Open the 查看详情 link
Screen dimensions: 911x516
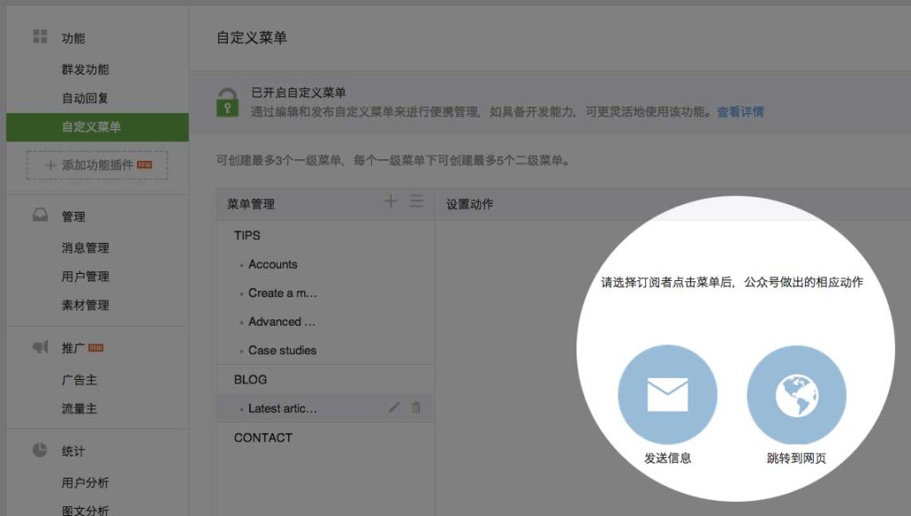(740, 112)
